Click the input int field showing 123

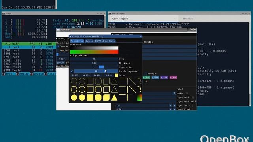[x=142, y=105]
